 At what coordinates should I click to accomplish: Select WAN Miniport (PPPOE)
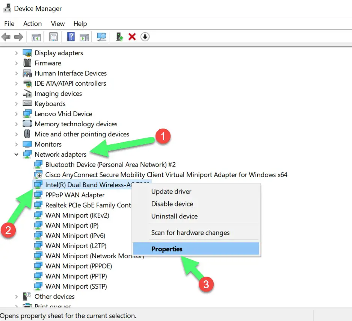79,266
